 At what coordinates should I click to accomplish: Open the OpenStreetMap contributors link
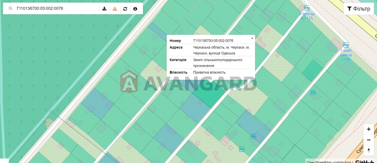(329, 162)
